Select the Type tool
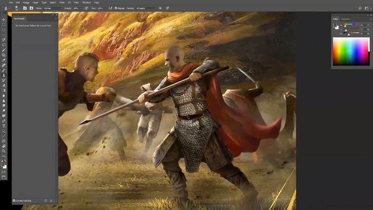Image resolution: width=373 pixels, height=210 pixels. coord(3,126)
